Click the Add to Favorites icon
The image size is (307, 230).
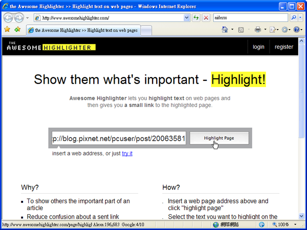[17, 30]
